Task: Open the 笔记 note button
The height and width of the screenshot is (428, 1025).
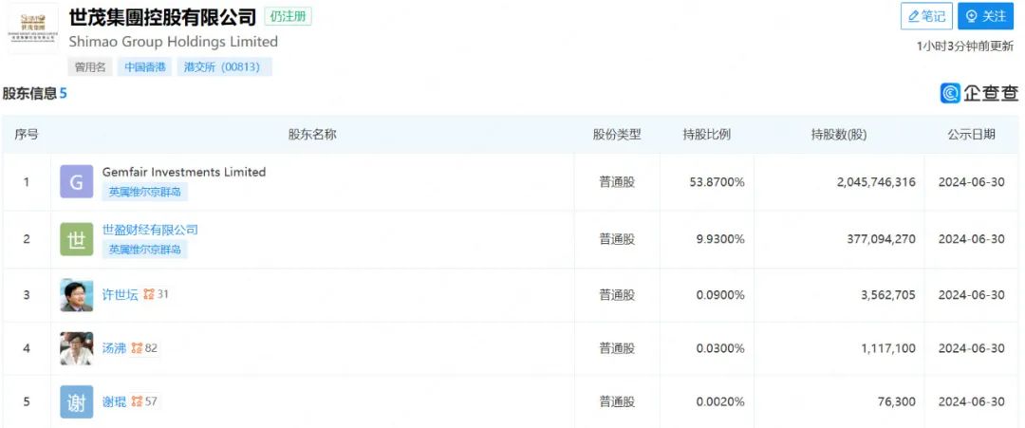Action: 926,16
